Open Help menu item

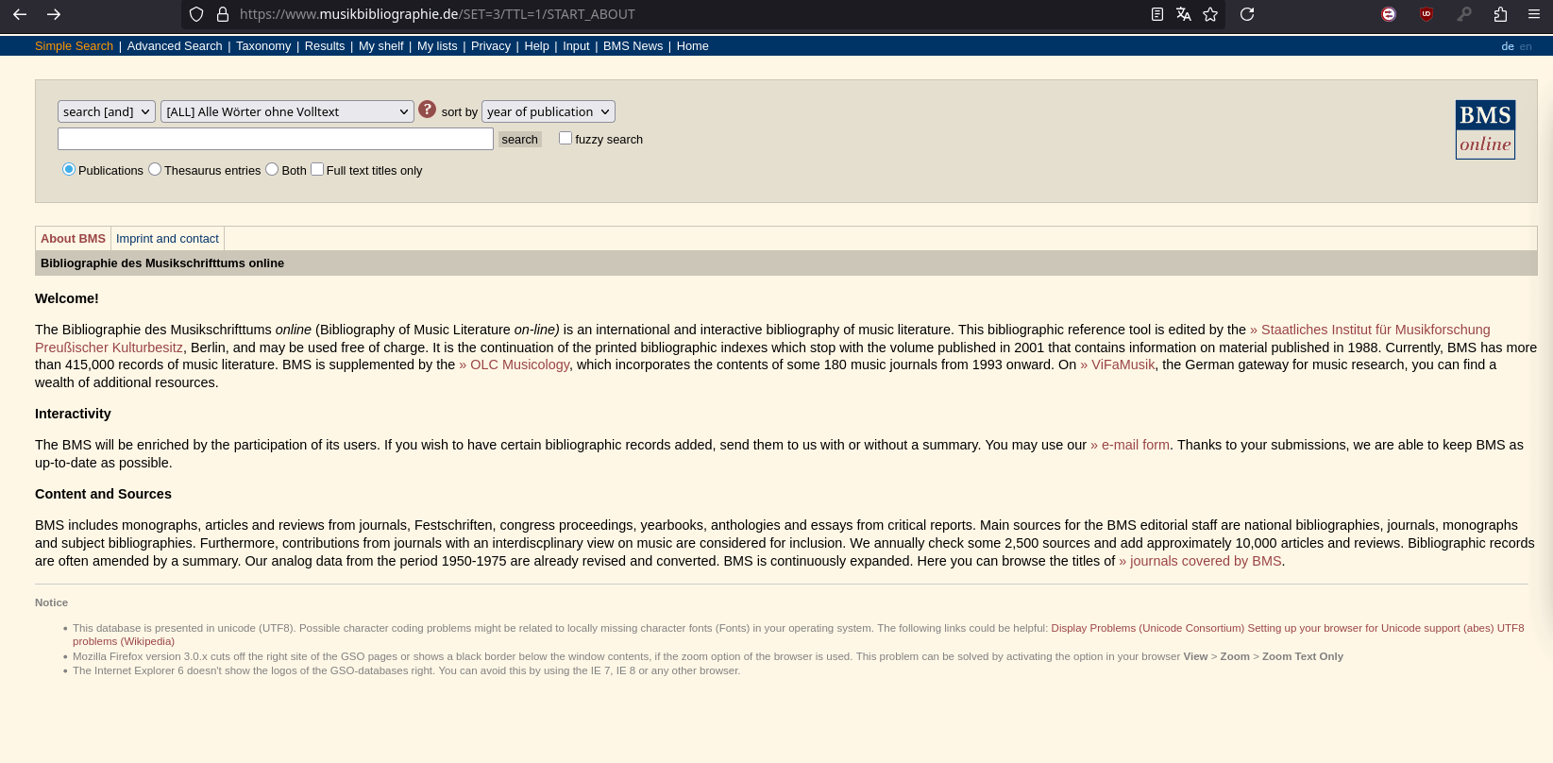pos(536,46)
